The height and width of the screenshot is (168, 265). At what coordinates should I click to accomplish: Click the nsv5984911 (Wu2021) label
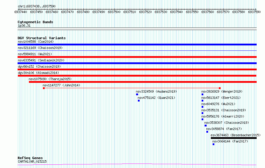click(35, 54)
